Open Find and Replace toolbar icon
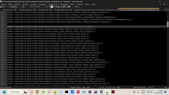 pos(34,7)
